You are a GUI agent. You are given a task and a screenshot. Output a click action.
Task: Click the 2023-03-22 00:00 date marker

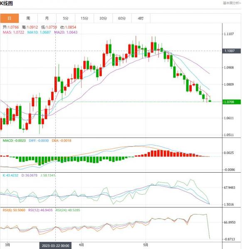pos(56,246)
